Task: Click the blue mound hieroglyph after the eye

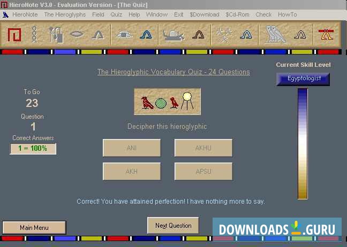Action: [x=146, y=35]
